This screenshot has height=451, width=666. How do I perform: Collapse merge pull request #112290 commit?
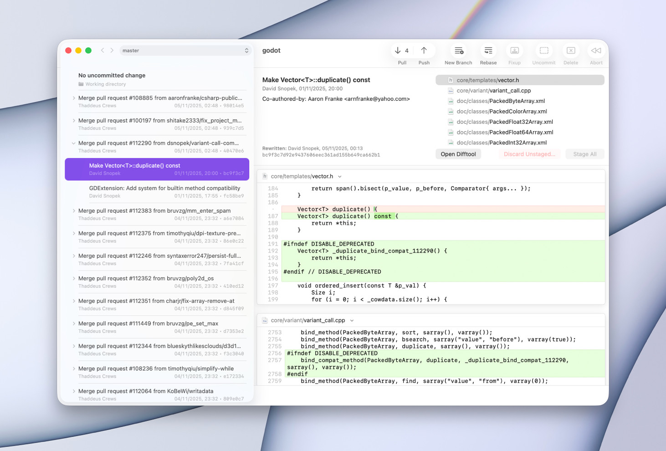[74, 143]
